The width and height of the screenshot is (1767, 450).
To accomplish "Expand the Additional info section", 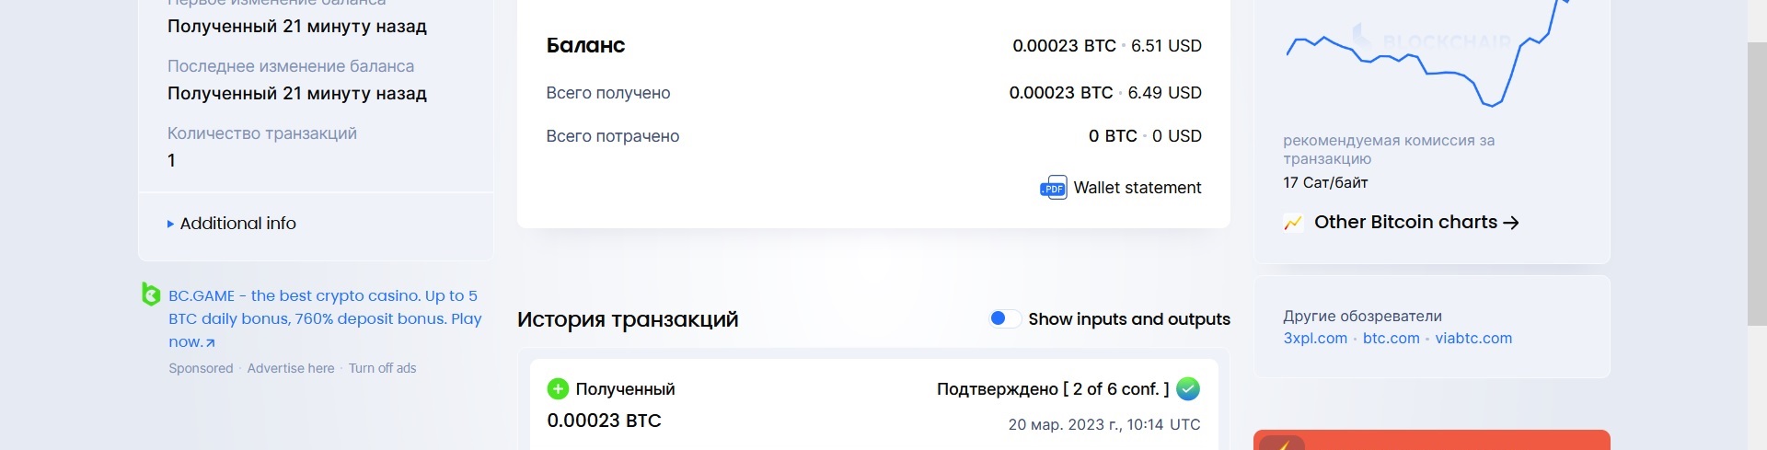I will [231, 224].
